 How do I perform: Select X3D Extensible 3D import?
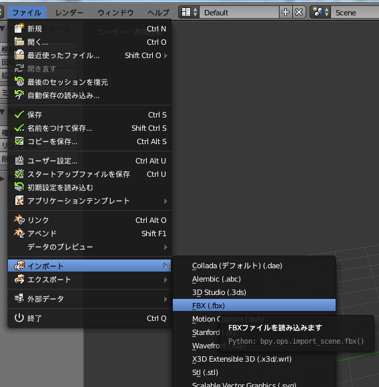[x=254, y=359]
